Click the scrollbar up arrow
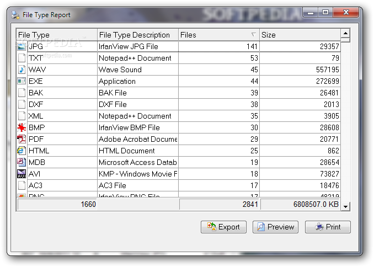 click(x=345, y=33)
